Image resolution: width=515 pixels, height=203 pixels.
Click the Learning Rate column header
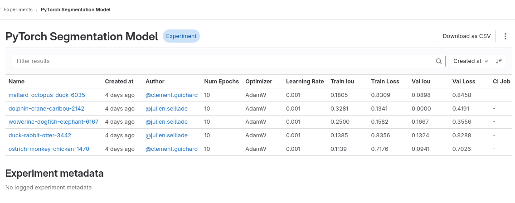point(305,82)
